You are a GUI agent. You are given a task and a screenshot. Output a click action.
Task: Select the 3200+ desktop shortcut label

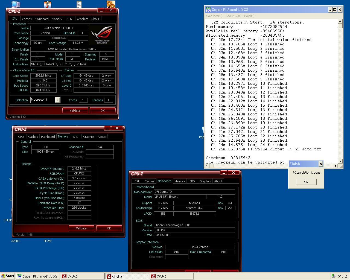[16, 241]
